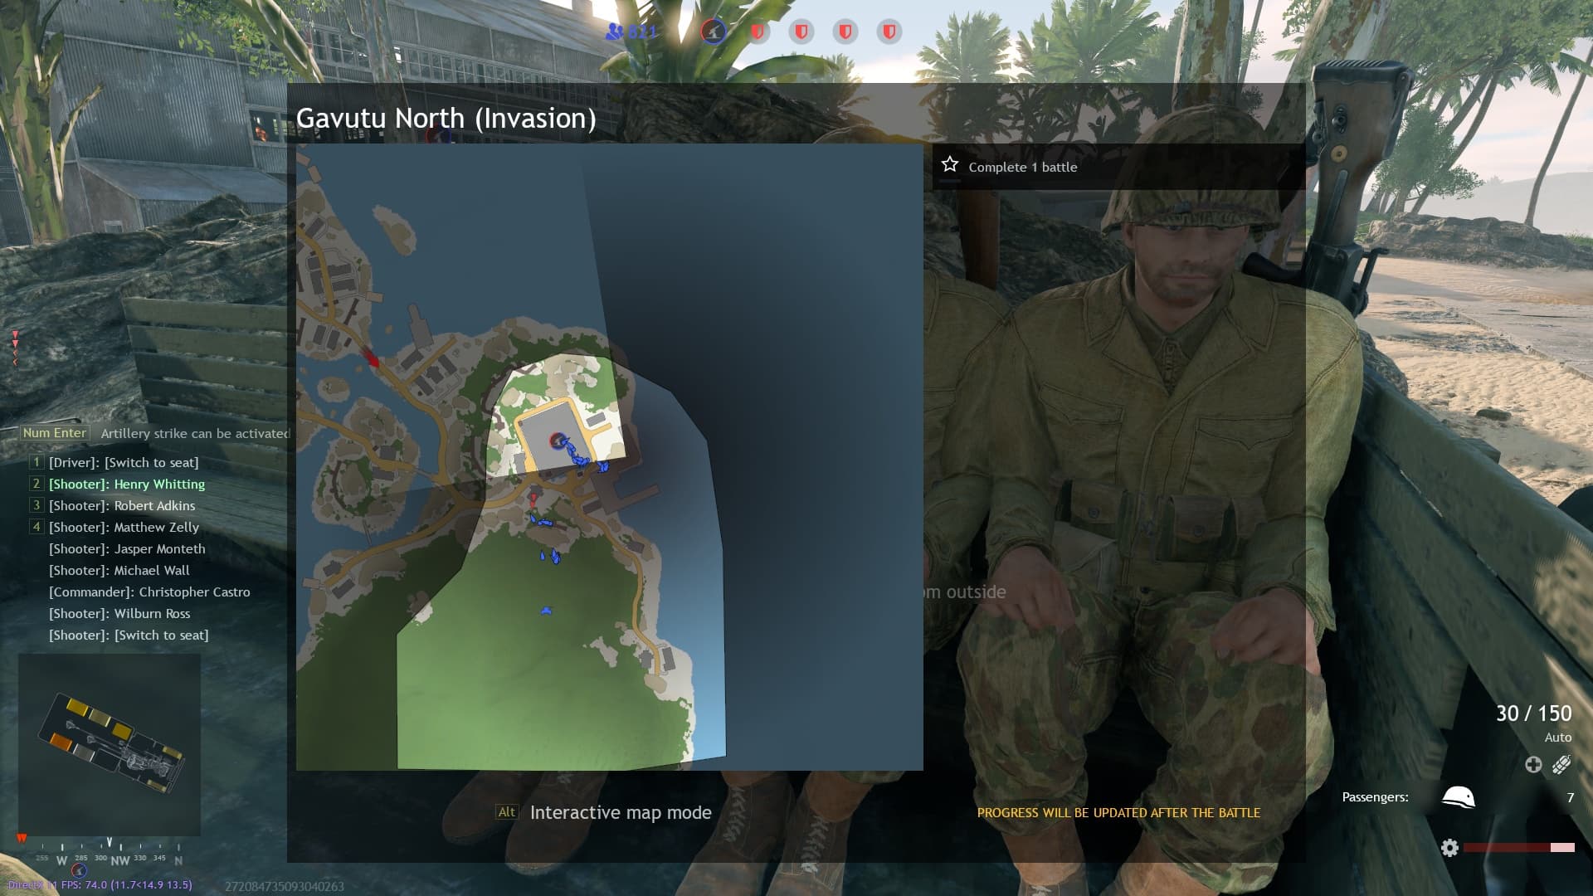
Task: Click the dynamite explosive pack icon
Action: pyautogui.click(x=1561, y=764)
